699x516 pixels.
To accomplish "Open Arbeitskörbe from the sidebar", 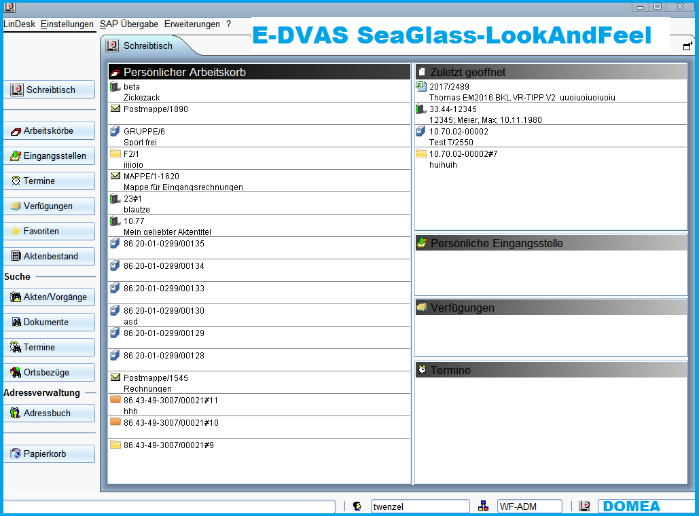I will (x=49, y=130).
